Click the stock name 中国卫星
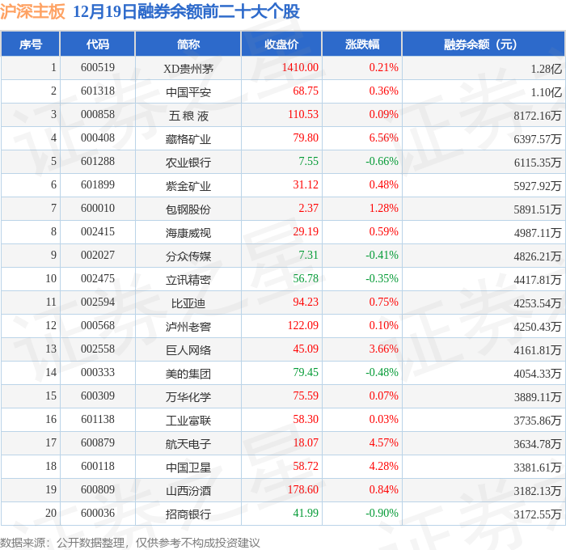The width and height of the screenshot is (566, 550). tap(188, 467)
